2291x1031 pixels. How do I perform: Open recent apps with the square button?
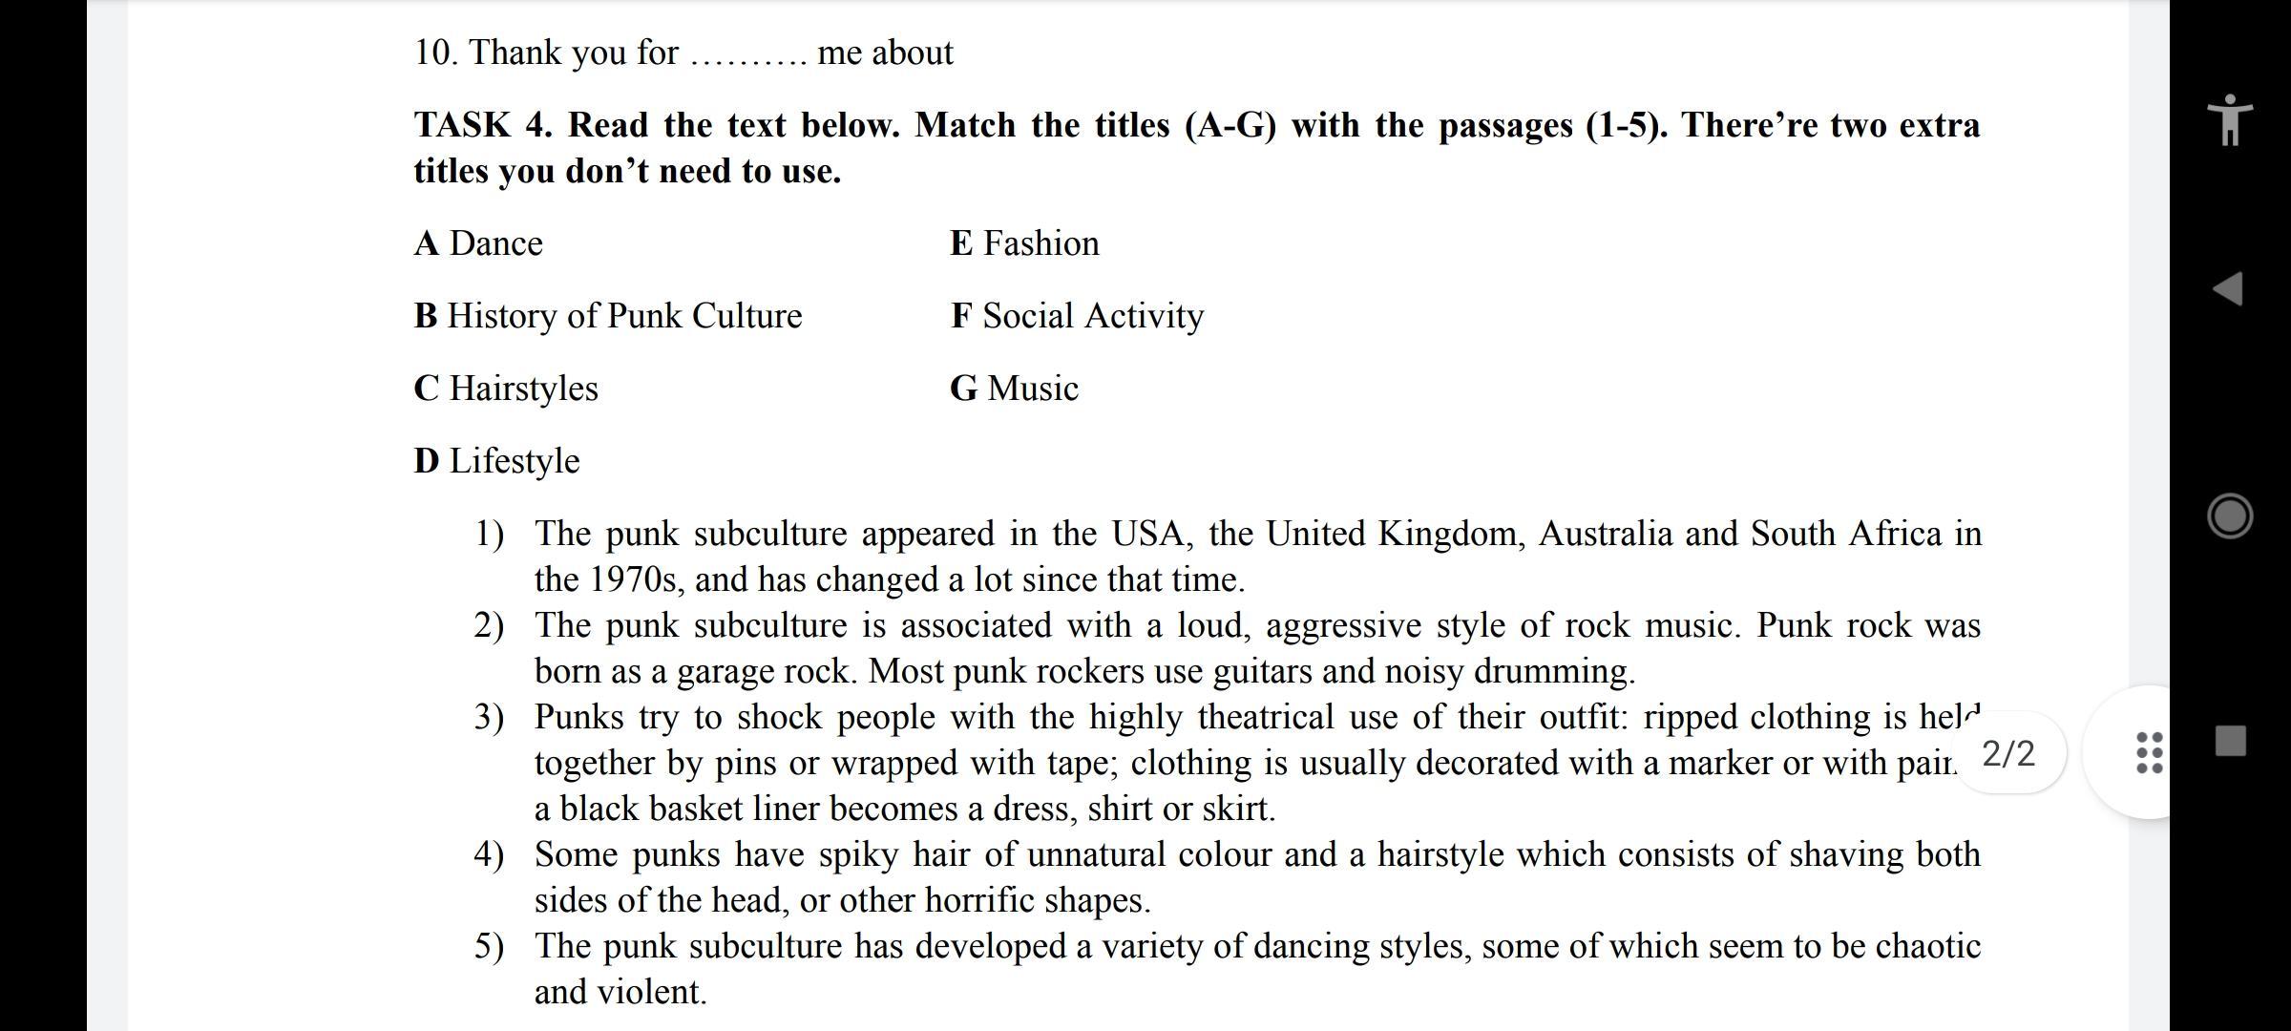[x=2230, y=741]
